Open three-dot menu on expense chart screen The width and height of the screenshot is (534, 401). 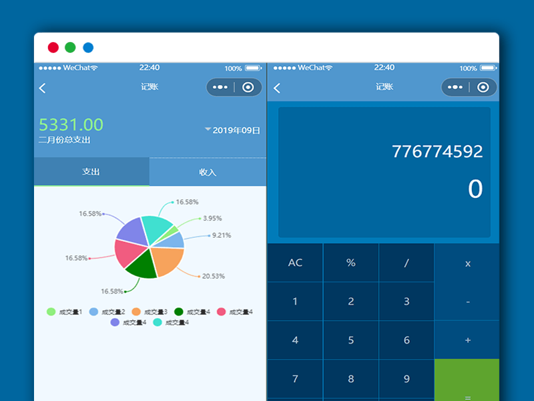coord(220,88)
